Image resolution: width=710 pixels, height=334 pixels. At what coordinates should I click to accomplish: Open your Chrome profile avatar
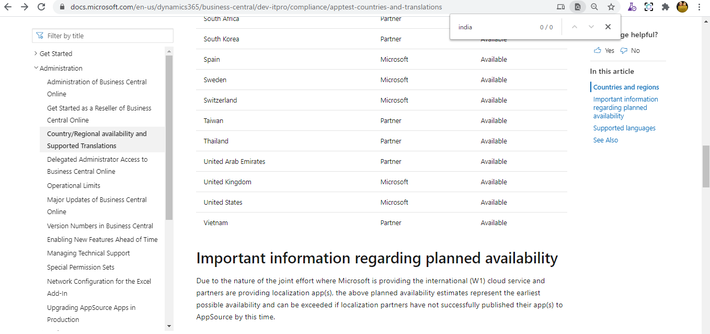click(682, 7)
